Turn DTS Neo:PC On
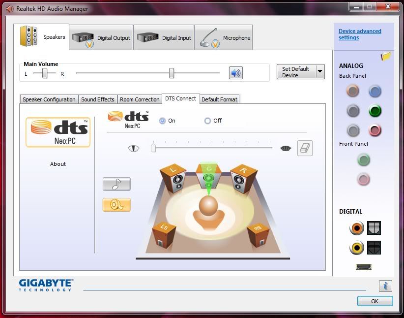This screenshot has height=318, width=404. tap(163, 121)
